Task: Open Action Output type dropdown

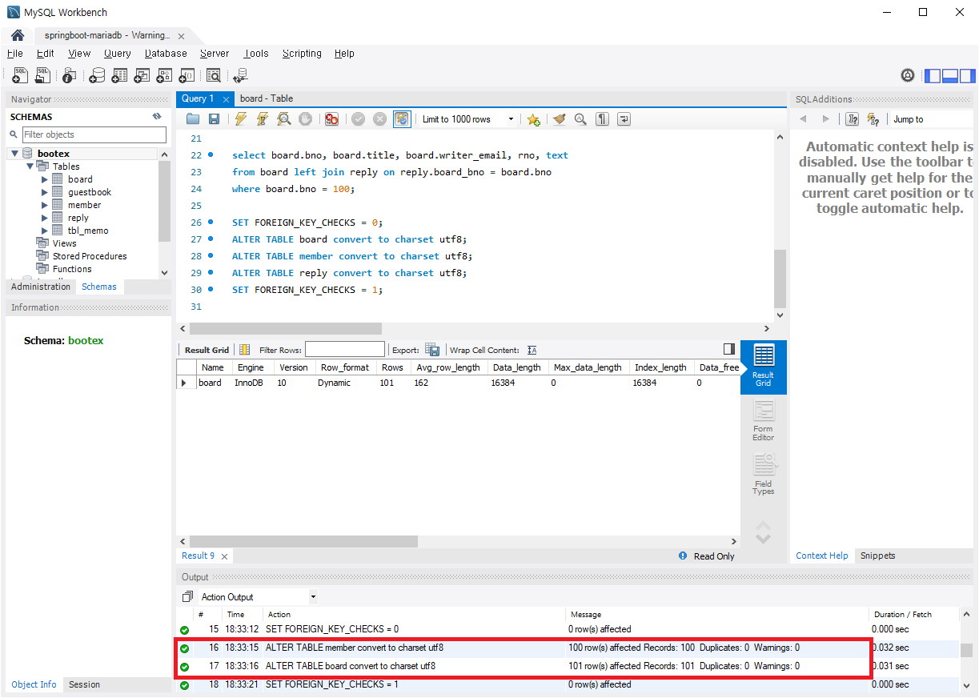Action: tap(259, 597)
